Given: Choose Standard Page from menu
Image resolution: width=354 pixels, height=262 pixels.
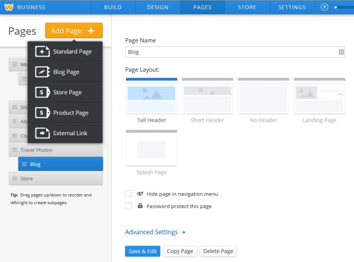Looking at the screenshot, I should tap(65, 52).
